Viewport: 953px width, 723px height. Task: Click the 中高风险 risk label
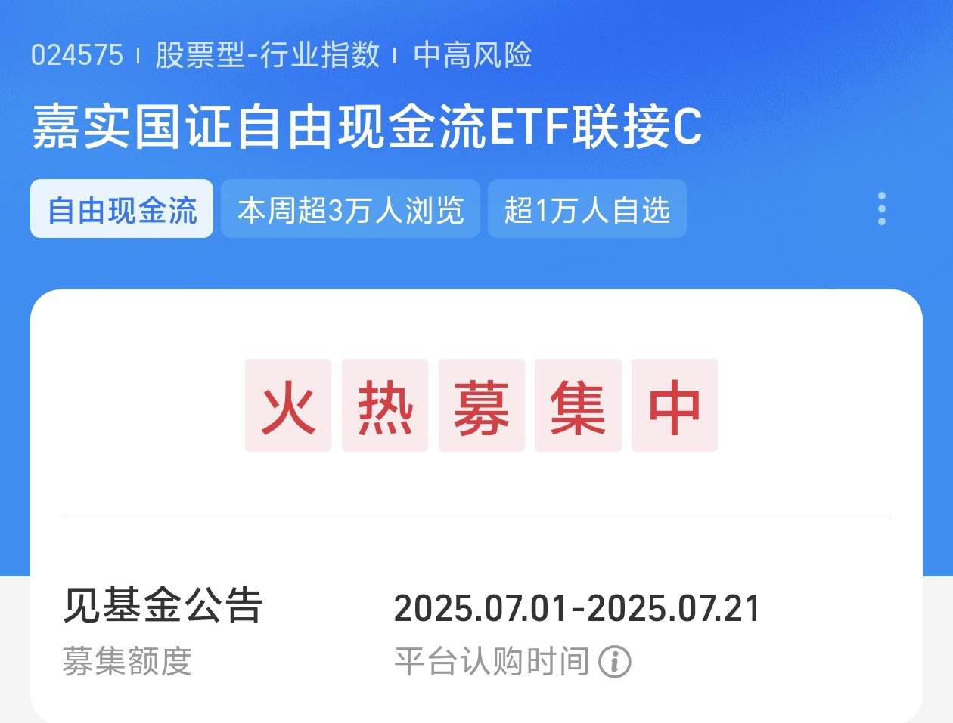[473, 55]
